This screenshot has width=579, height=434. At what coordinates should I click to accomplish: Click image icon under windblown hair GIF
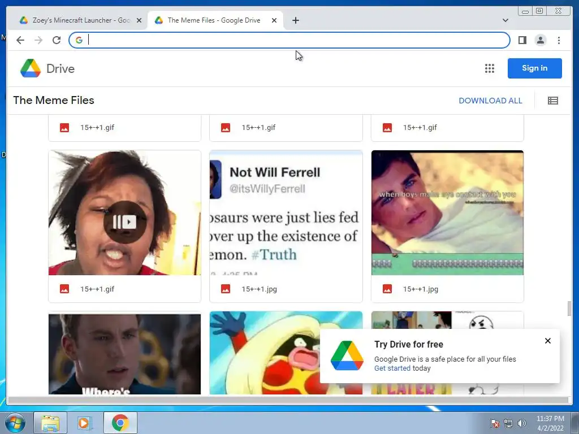point(64,289)
